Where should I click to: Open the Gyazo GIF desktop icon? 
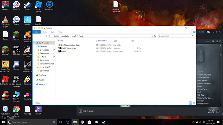coord(16,6)
